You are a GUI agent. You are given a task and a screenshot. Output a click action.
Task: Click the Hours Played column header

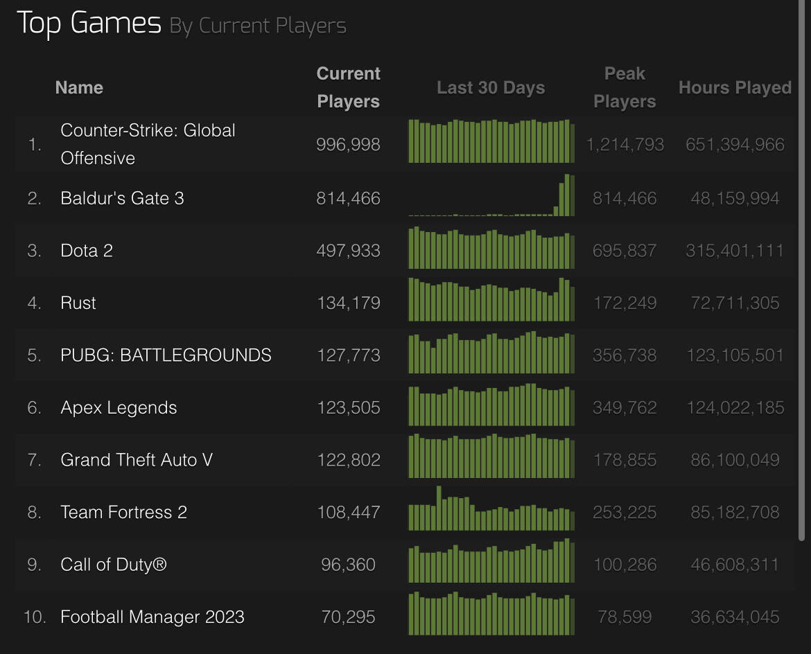pos(735,88)
